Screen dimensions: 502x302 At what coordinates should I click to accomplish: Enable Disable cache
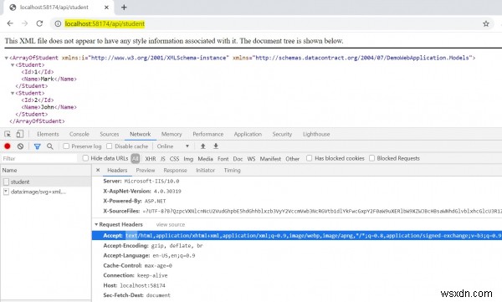[109, 146]
